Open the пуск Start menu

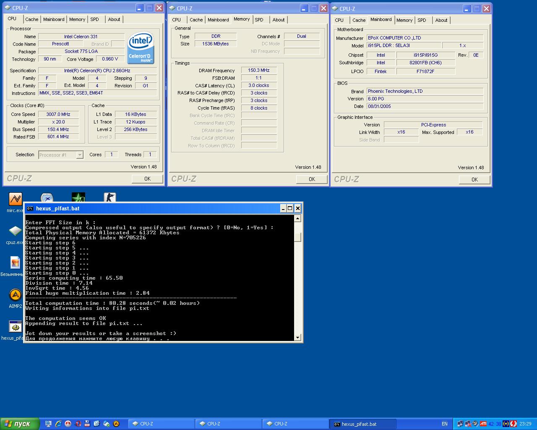[20, 424]
